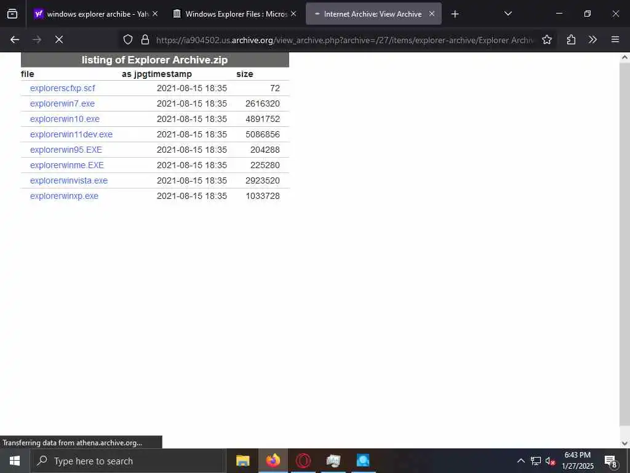Click Firefox taskbar icon
The image size is (630, 473).
click(273, 461)
